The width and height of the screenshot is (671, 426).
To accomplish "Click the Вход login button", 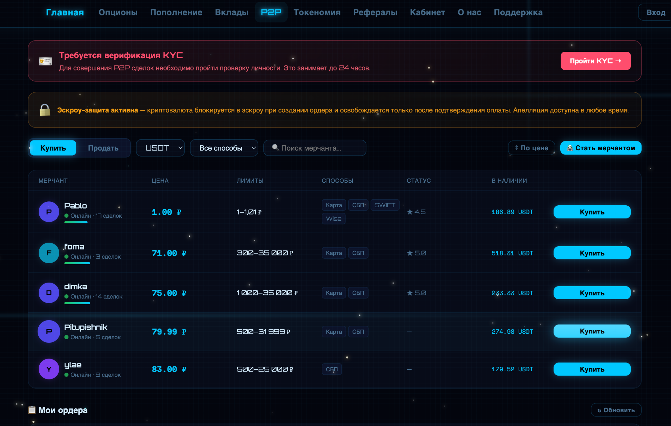I will [656, 12].
